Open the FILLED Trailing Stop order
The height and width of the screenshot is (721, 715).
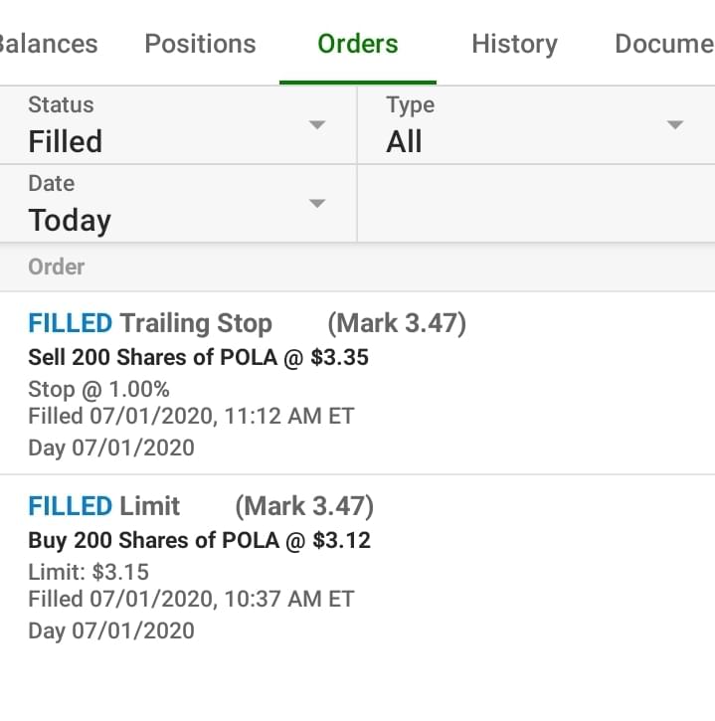click(x=149, y=323)
